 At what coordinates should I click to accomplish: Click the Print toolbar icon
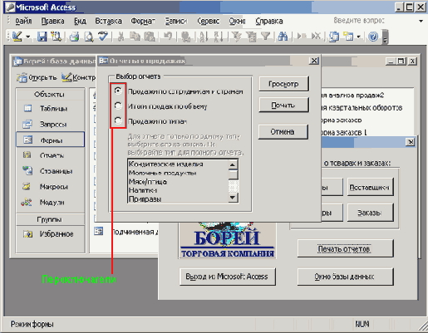point(74,37)
